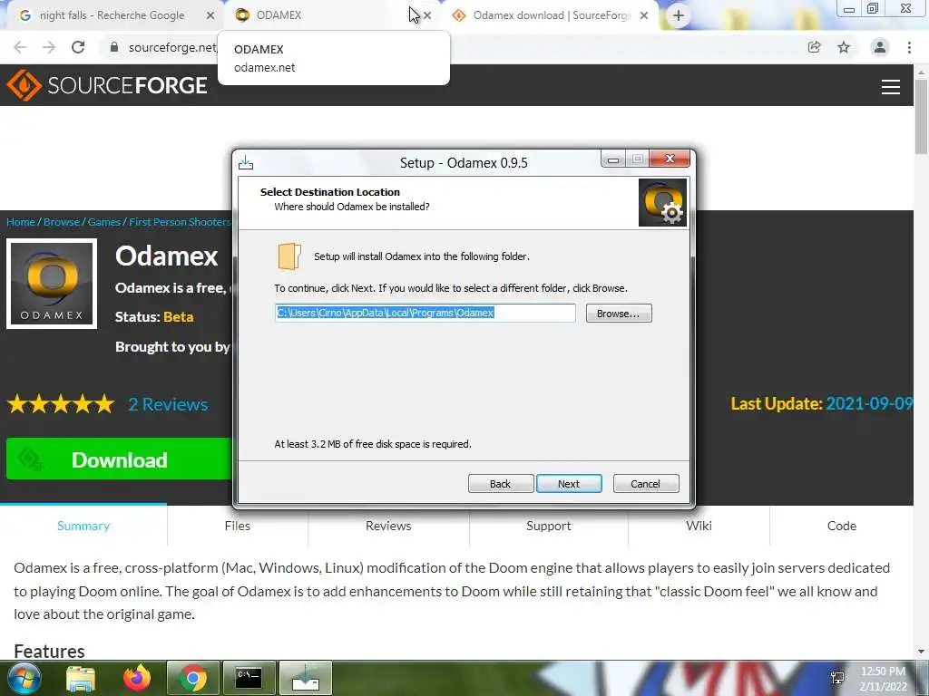929x696 pixels.
Task: Open the Support tab
Action: [549, 526]
